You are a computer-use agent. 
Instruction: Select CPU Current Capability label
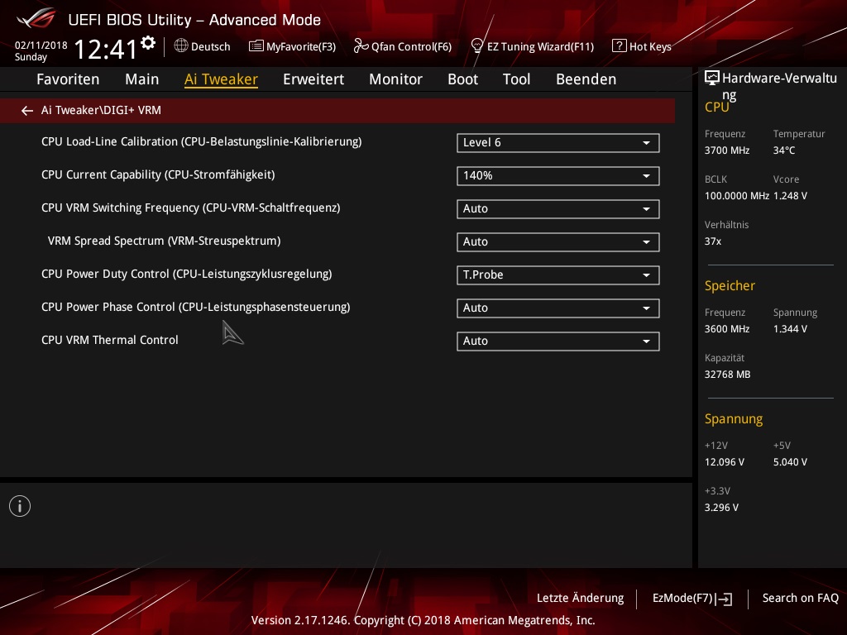158,175
